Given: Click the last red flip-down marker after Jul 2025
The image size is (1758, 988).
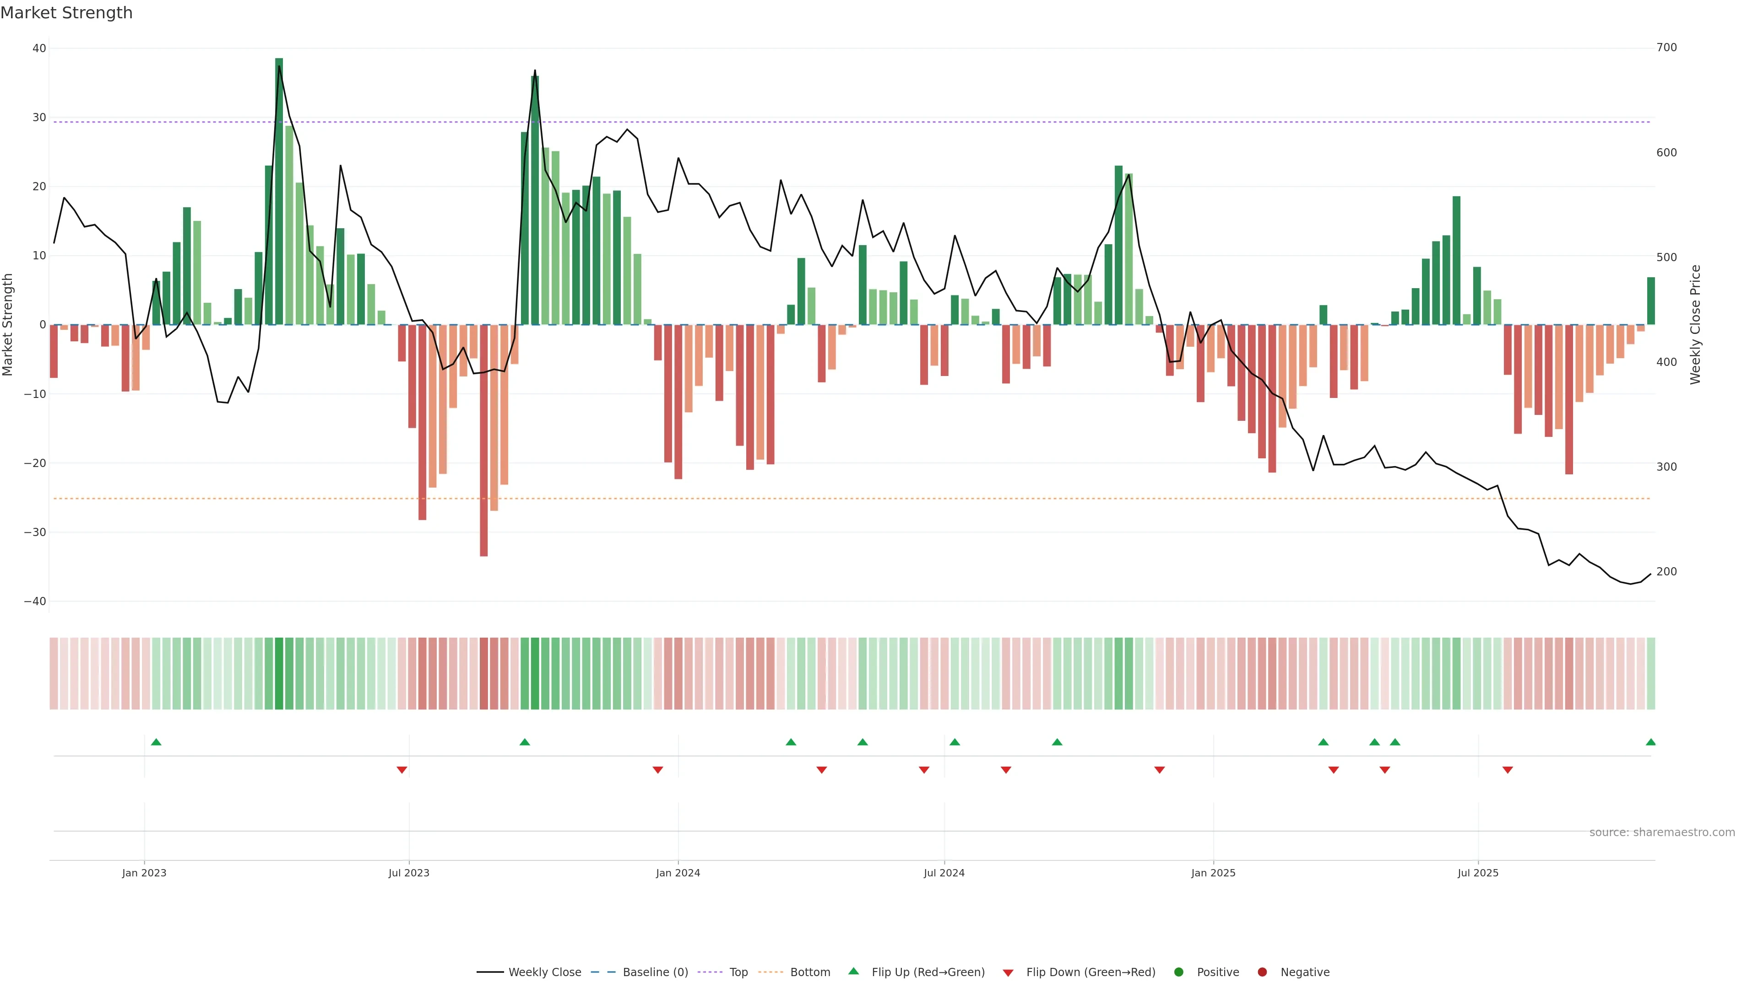Looking at the screenshot, I should 1508,770.
